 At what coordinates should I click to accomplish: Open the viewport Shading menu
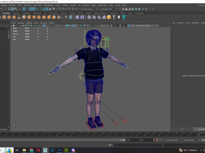20,23
